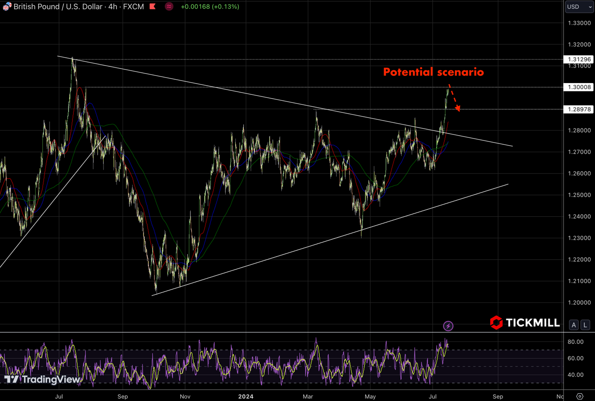595x401 pixels.
Task: Click the +0.00168 (+0.13%) change value
Action: [210, 6]
